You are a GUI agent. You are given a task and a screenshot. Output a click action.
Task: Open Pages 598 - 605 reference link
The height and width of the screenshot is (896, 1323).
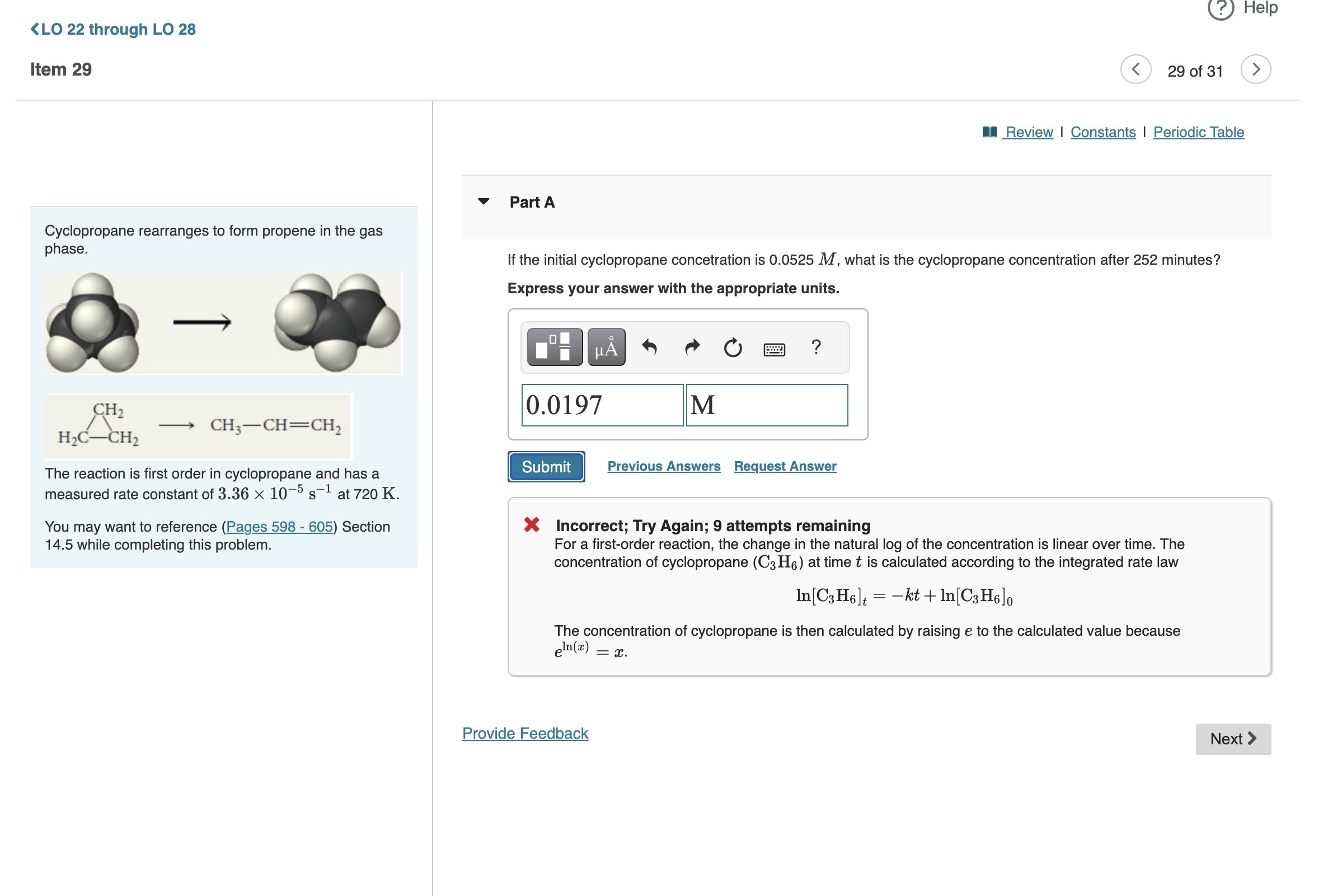pos(278,527)
